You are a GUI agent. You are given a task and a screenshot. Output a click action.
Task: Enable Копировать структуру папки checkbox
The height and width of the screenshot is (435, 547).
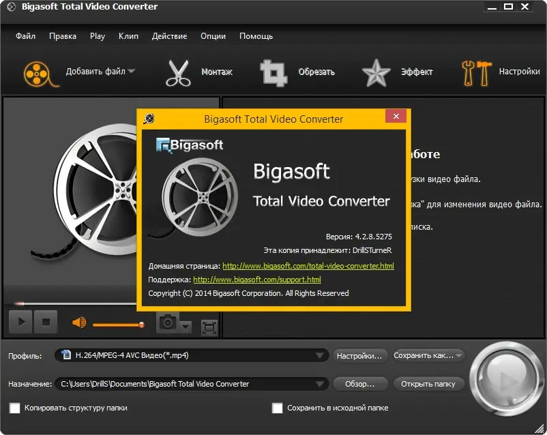pos(14,408)
